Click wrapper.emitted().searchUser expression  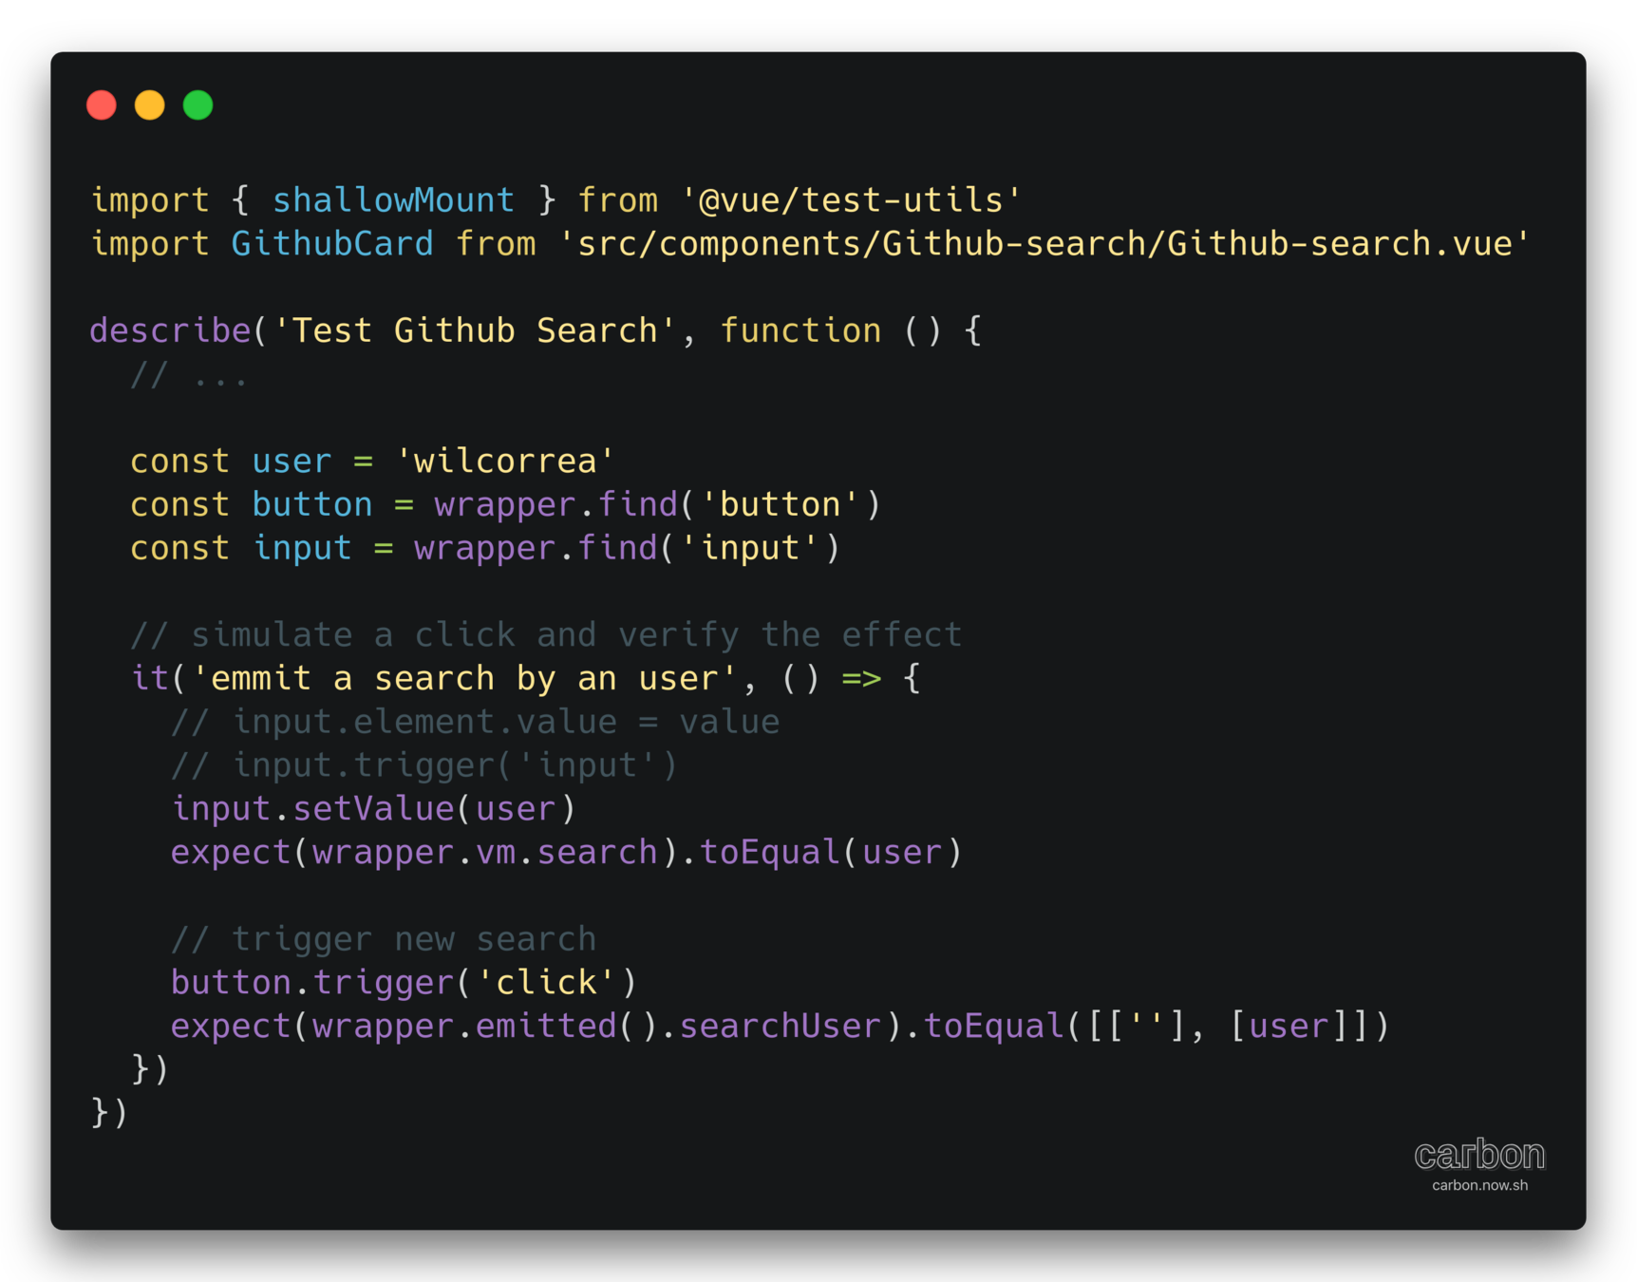pos(597,1027)
